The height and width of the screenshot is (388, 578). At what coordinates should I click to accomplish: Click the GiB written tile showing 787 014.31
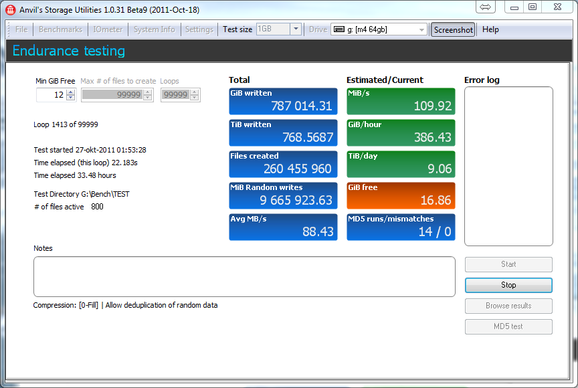[x=283, y=101]
